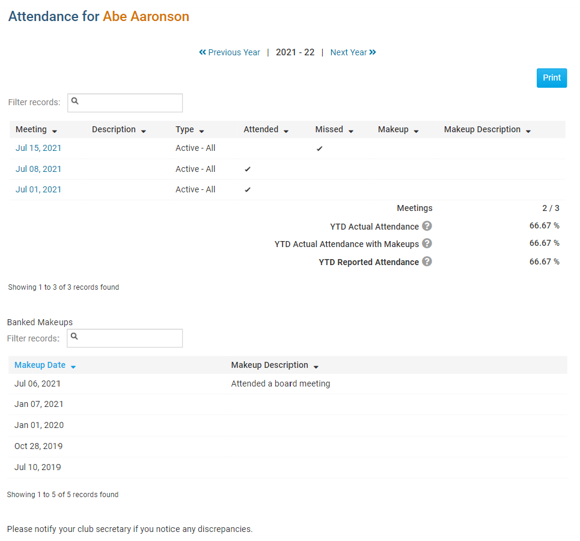The width and height of the screenshot is (580, 541).
Task: Sort banked makeups by Makeup Description header
Action: pyautogui.click(x=275, y=365)
